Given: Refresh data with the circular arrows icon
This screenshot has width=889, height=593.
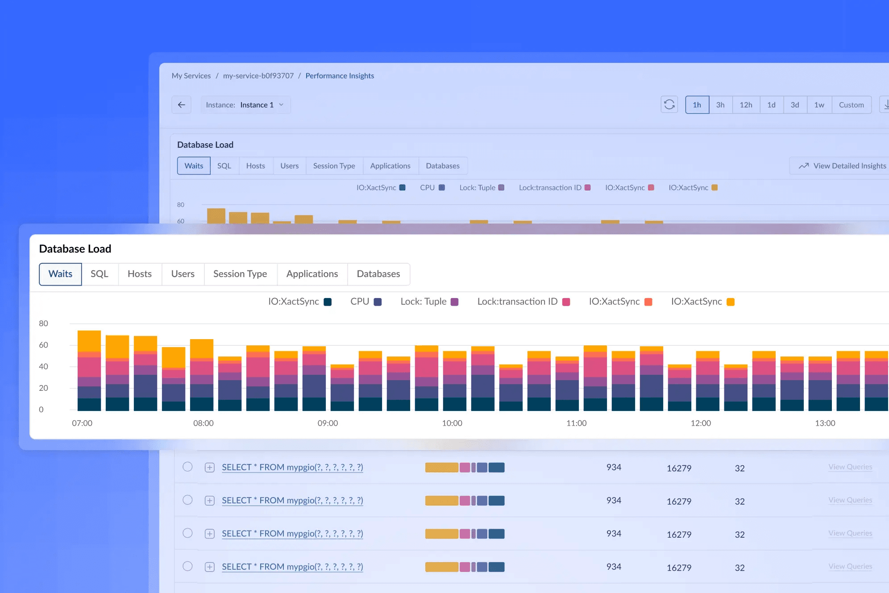Looking at the screenshot, I should coord(669,105).
